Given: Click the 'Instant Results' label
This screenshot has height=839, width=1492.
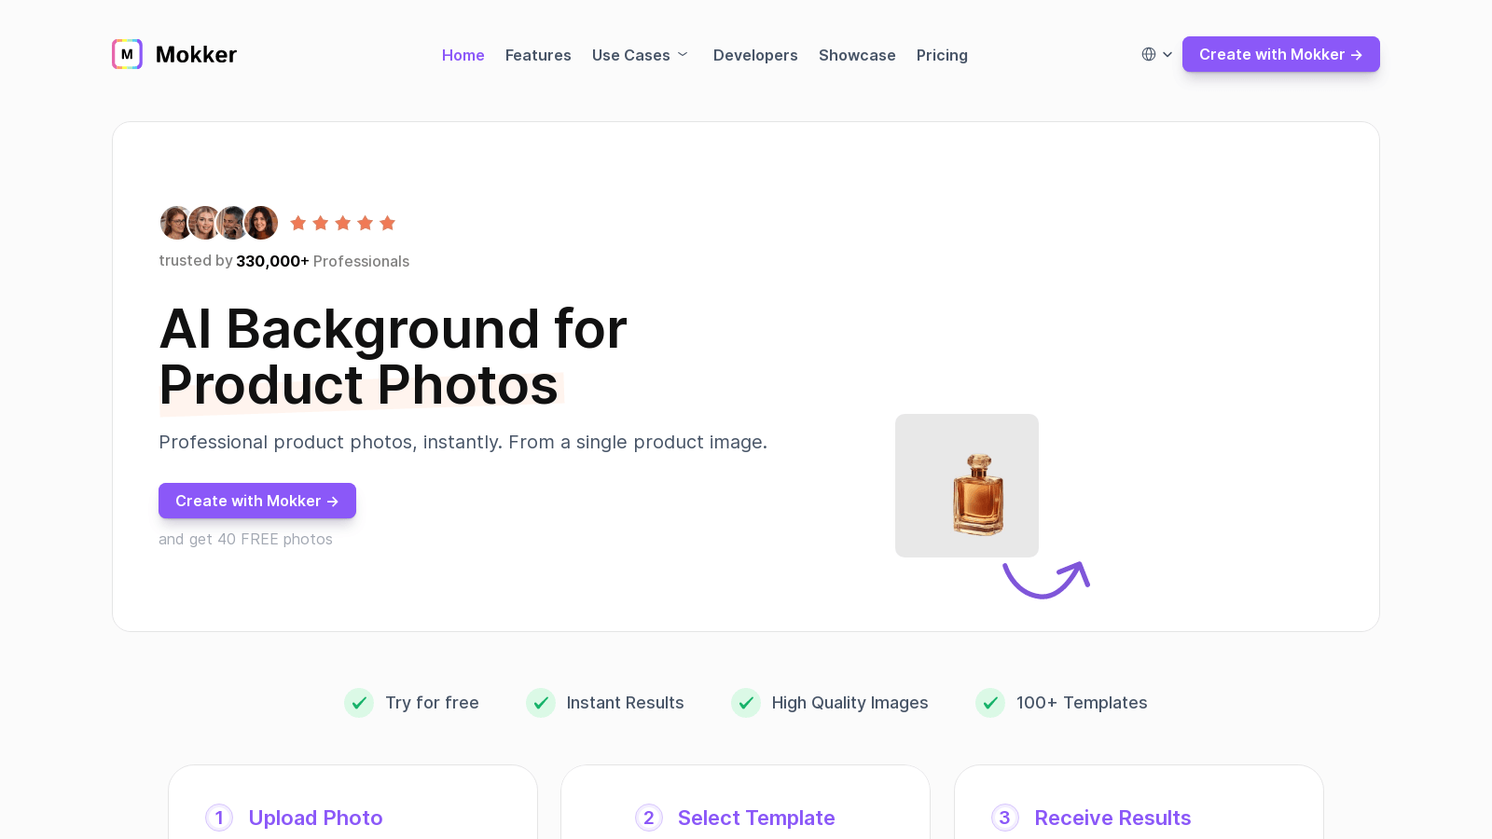Looking at the screenshot, I should tap(626, 703).
